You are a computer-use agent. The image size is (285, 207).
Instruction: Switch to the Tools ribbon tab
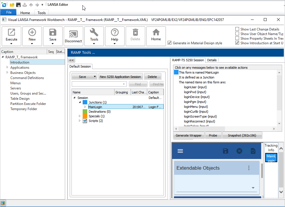coord(42,13)
